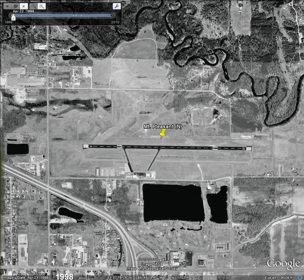Click the 1998 start year label
304x280 pixels.
[8, 22]
